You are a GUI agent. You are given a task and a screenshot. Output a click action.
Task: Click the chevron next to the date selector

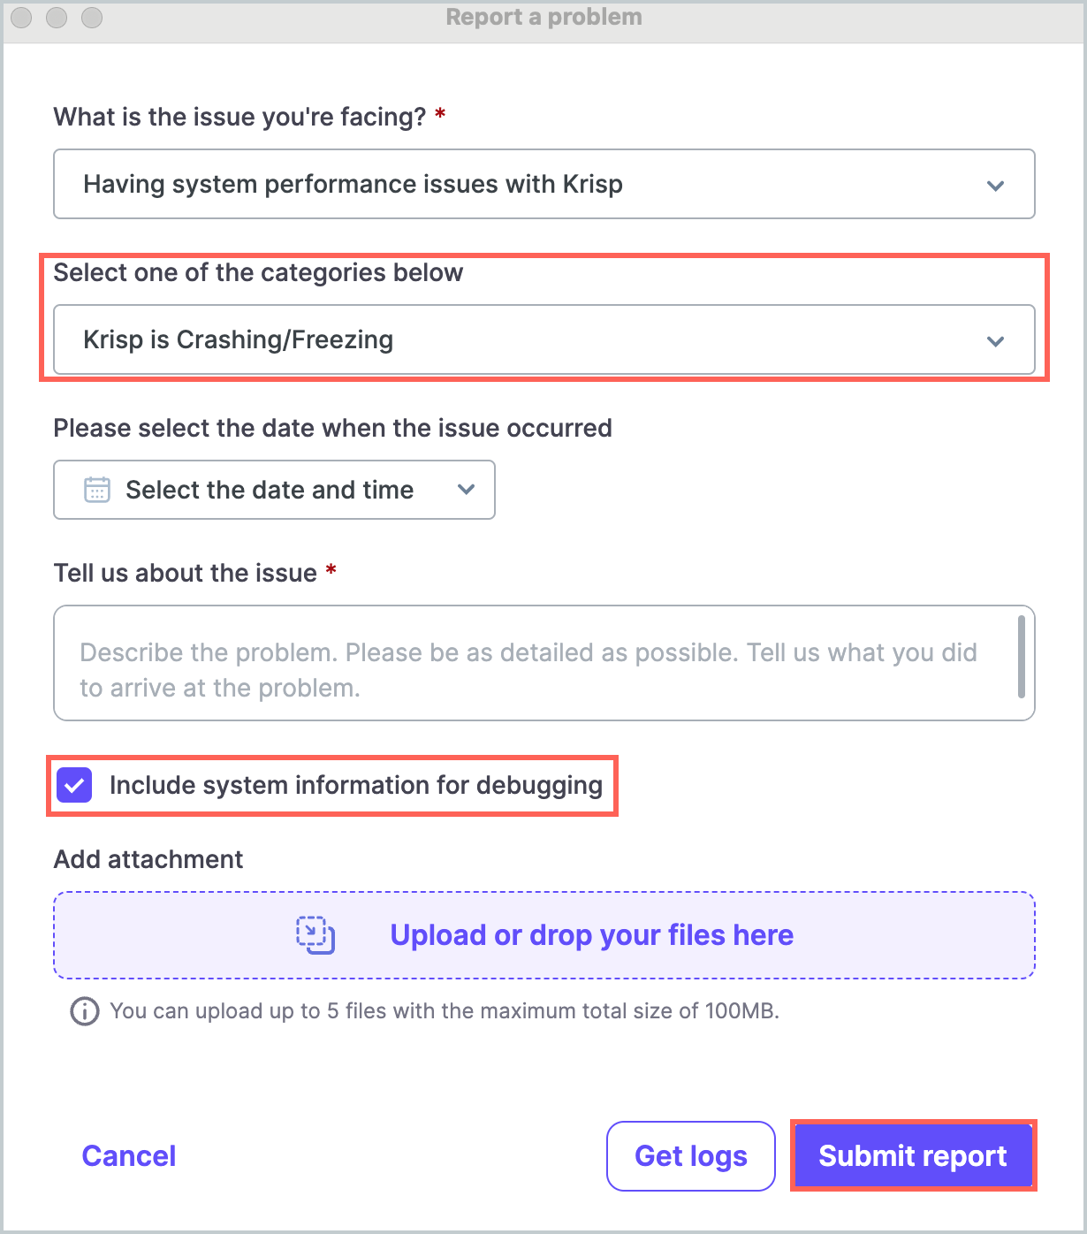pos(467,490)
